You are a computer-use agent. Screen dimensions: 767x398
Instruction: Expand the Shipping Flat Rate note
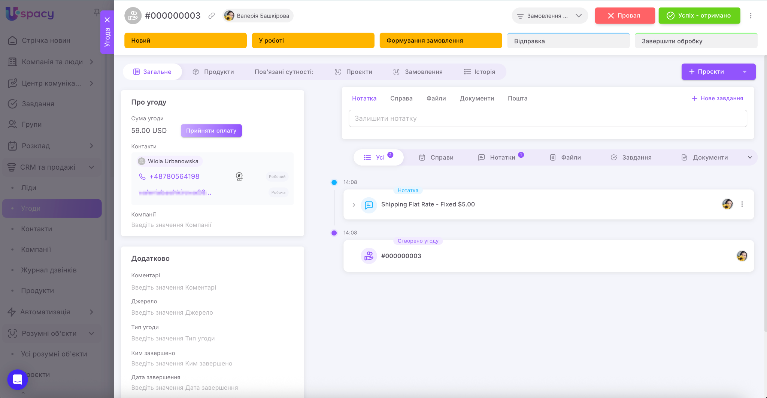pyautogui.click(x=354, y=205)
